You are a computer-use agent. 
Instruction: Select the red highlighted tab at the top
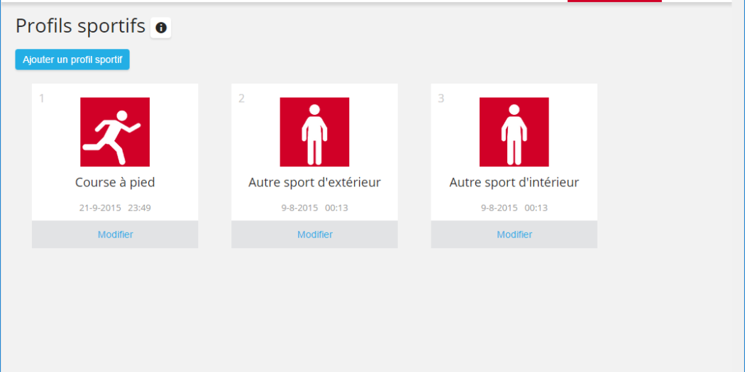click(614, 1)
